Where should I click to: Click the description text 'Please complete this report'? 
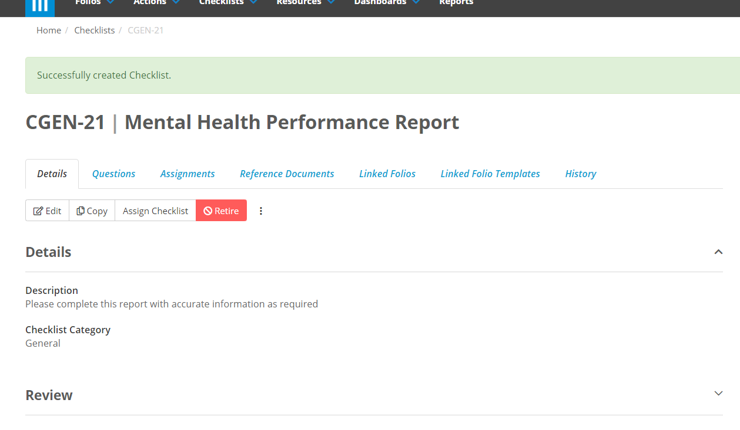(x=172, y=304)
